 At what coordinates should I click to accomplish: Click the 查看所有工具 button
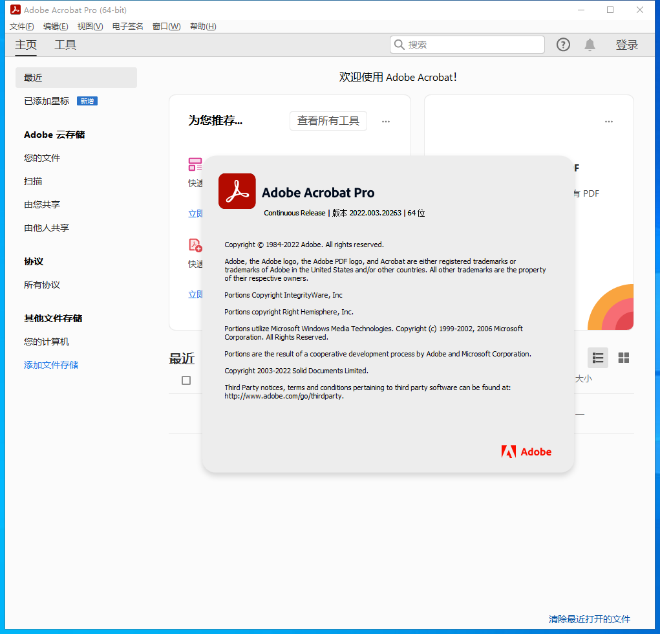click(328, 121)
